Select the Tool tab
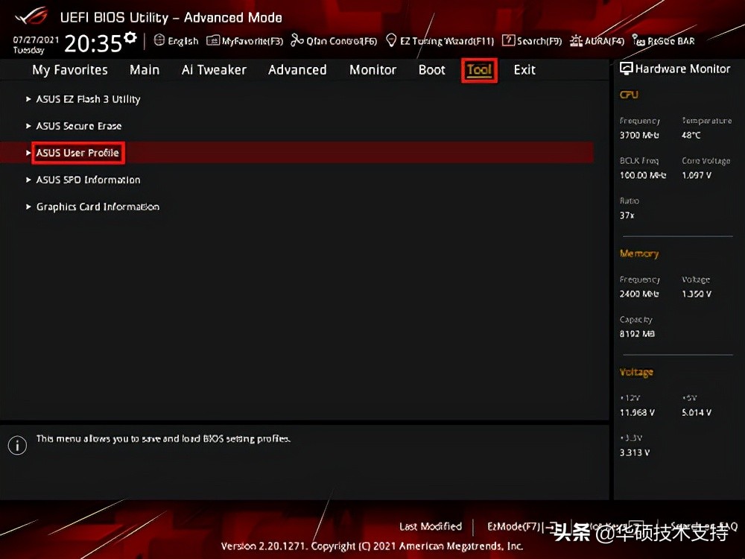The width and height of the screenshot is (745, 559). pos(479,70)
